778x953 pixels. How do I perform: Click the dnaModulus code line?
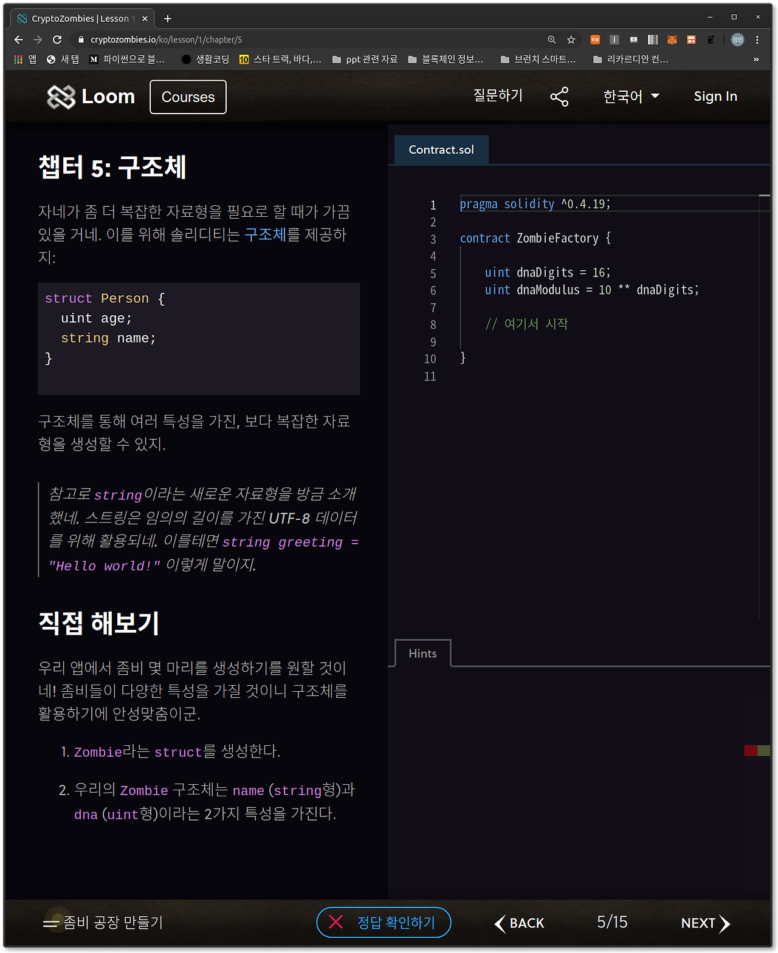tap(591, 290)
